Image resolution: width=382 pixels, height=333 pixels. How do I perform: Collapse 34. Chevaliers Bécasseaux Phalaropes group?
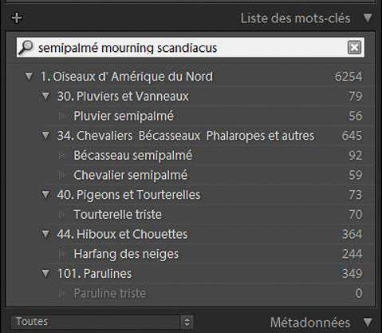click(45, 136)
